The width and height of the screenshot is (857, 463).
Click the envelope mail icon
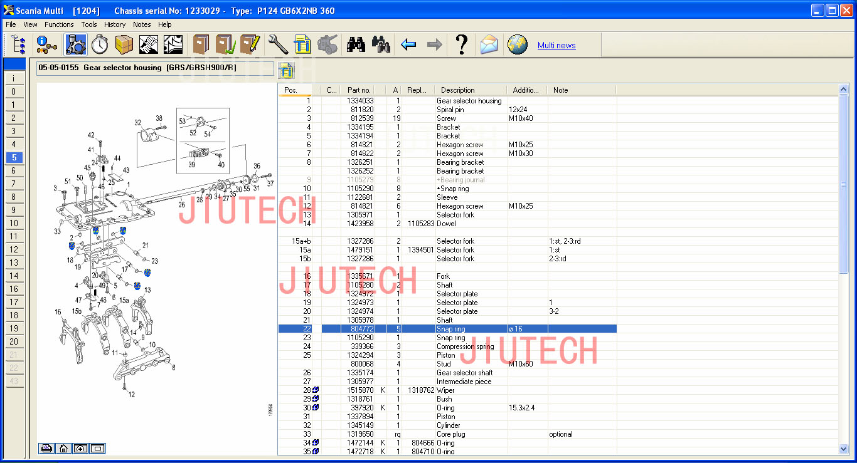(489, 44)
